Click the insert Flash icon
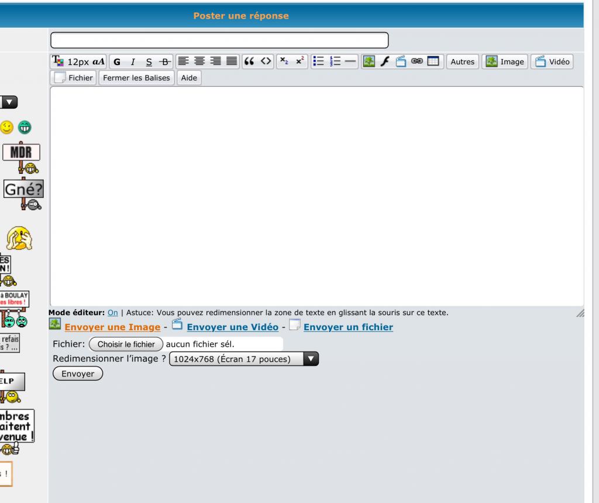The image size is (599, 503). point(385,61)
